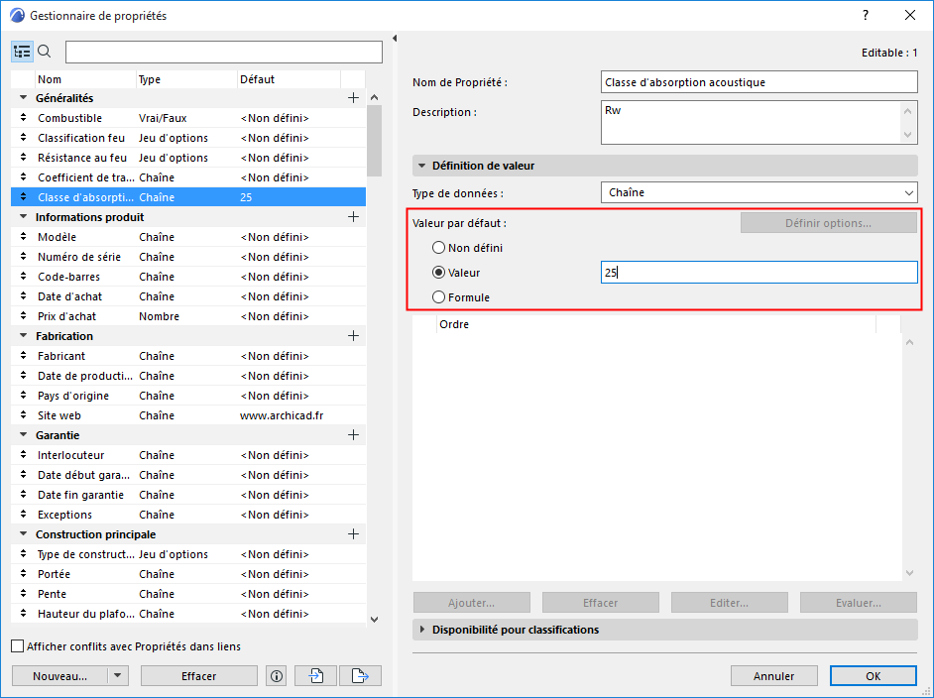Click the Nom de Propriété field

tap(759, 82)
